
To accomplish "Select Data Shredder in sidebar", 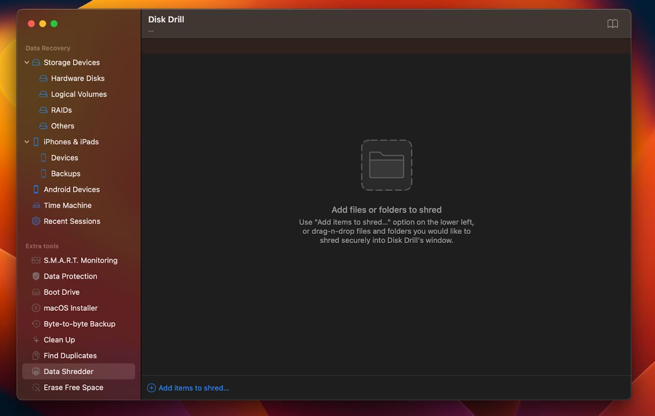I will point(79,371).
